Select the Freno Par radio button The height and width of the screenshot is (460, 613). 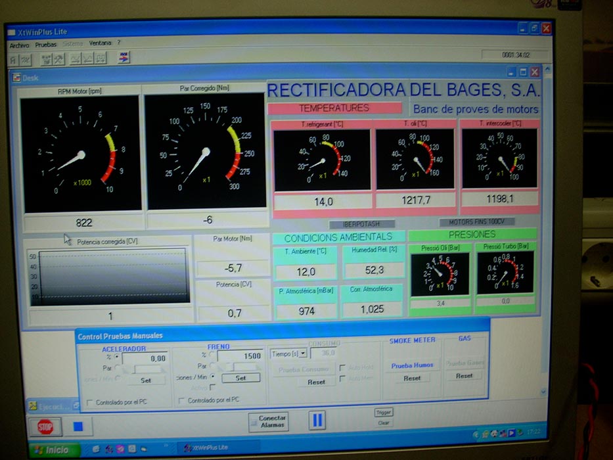(x=212, y=365)
